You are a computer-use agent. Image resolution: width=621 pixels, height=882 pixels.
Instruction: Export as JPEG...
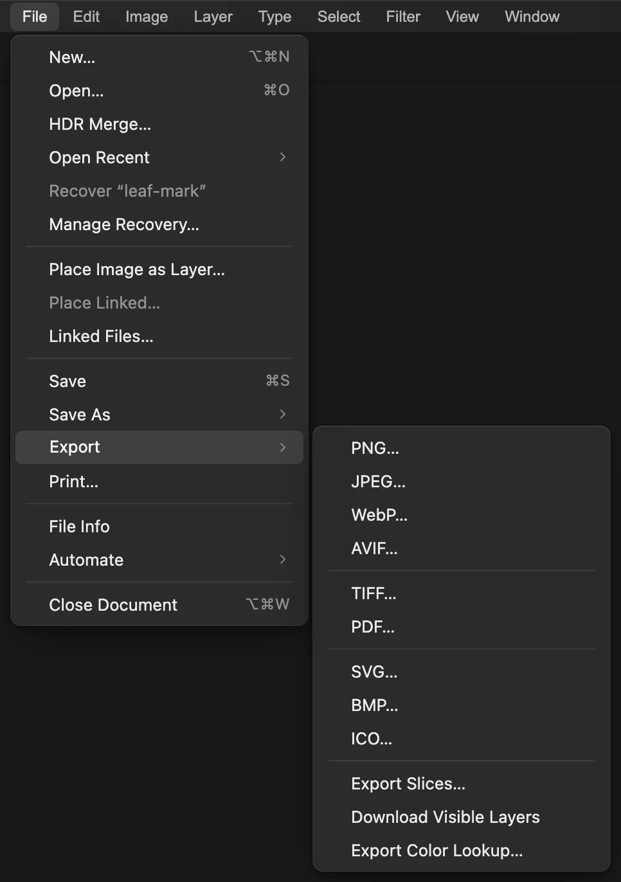tap(462, 482)
